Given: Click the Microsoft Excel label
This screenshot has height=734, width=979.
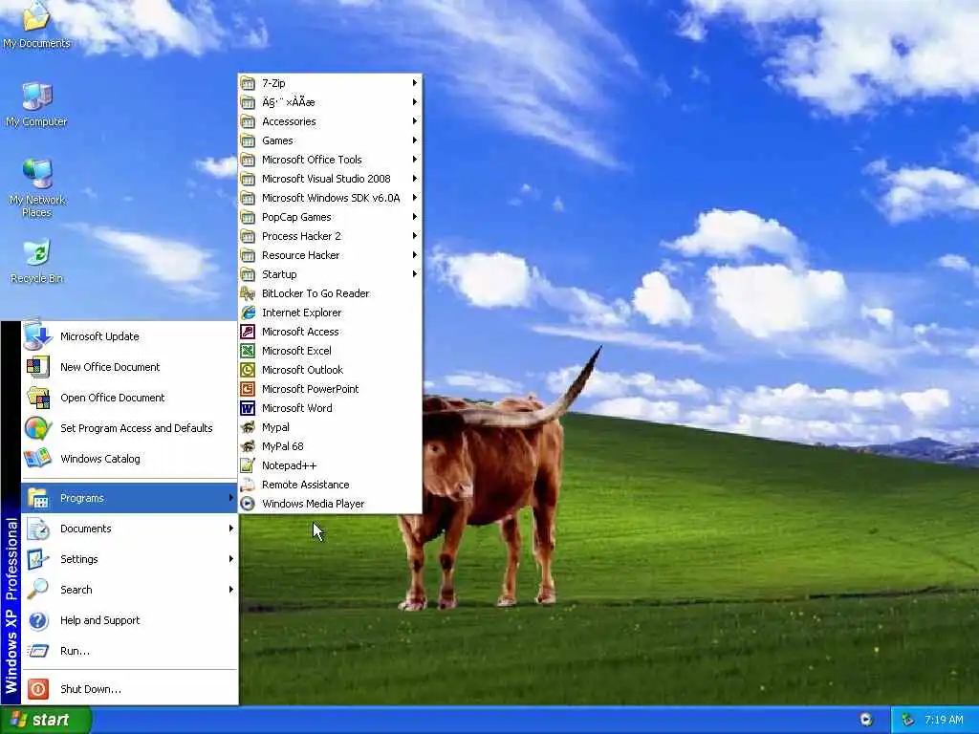Looking at the screenshot, I should tap(296, 351).
